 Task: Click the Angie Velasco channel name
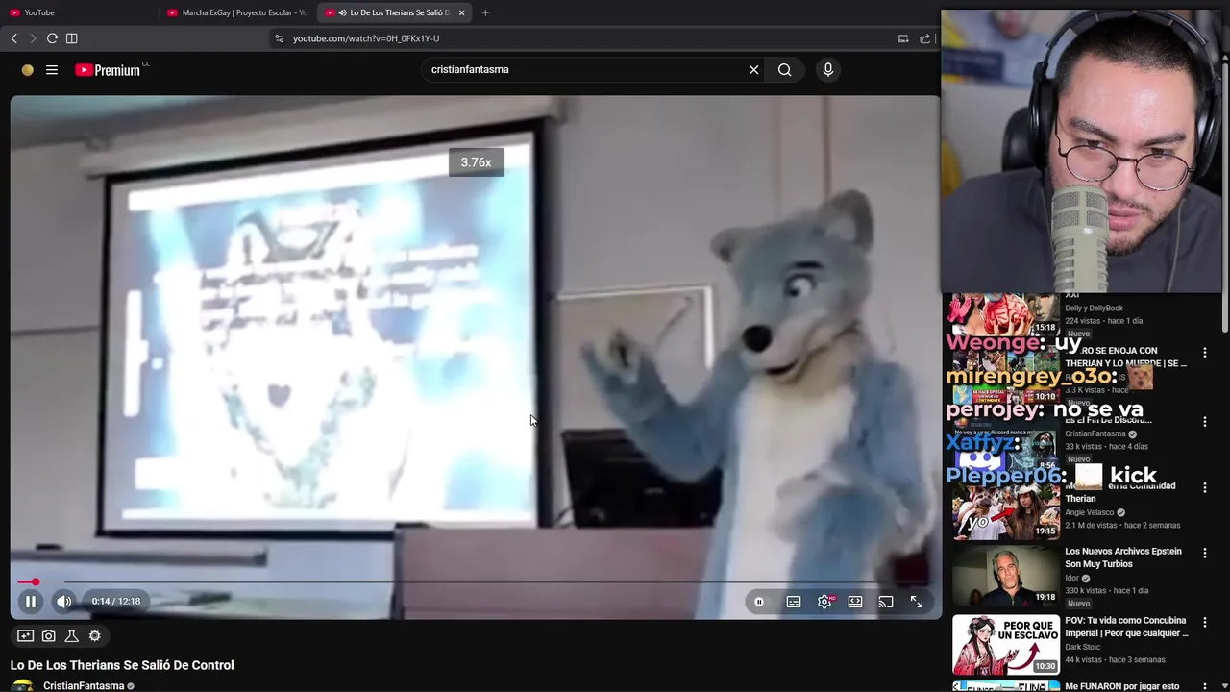tap(1090, 513)
